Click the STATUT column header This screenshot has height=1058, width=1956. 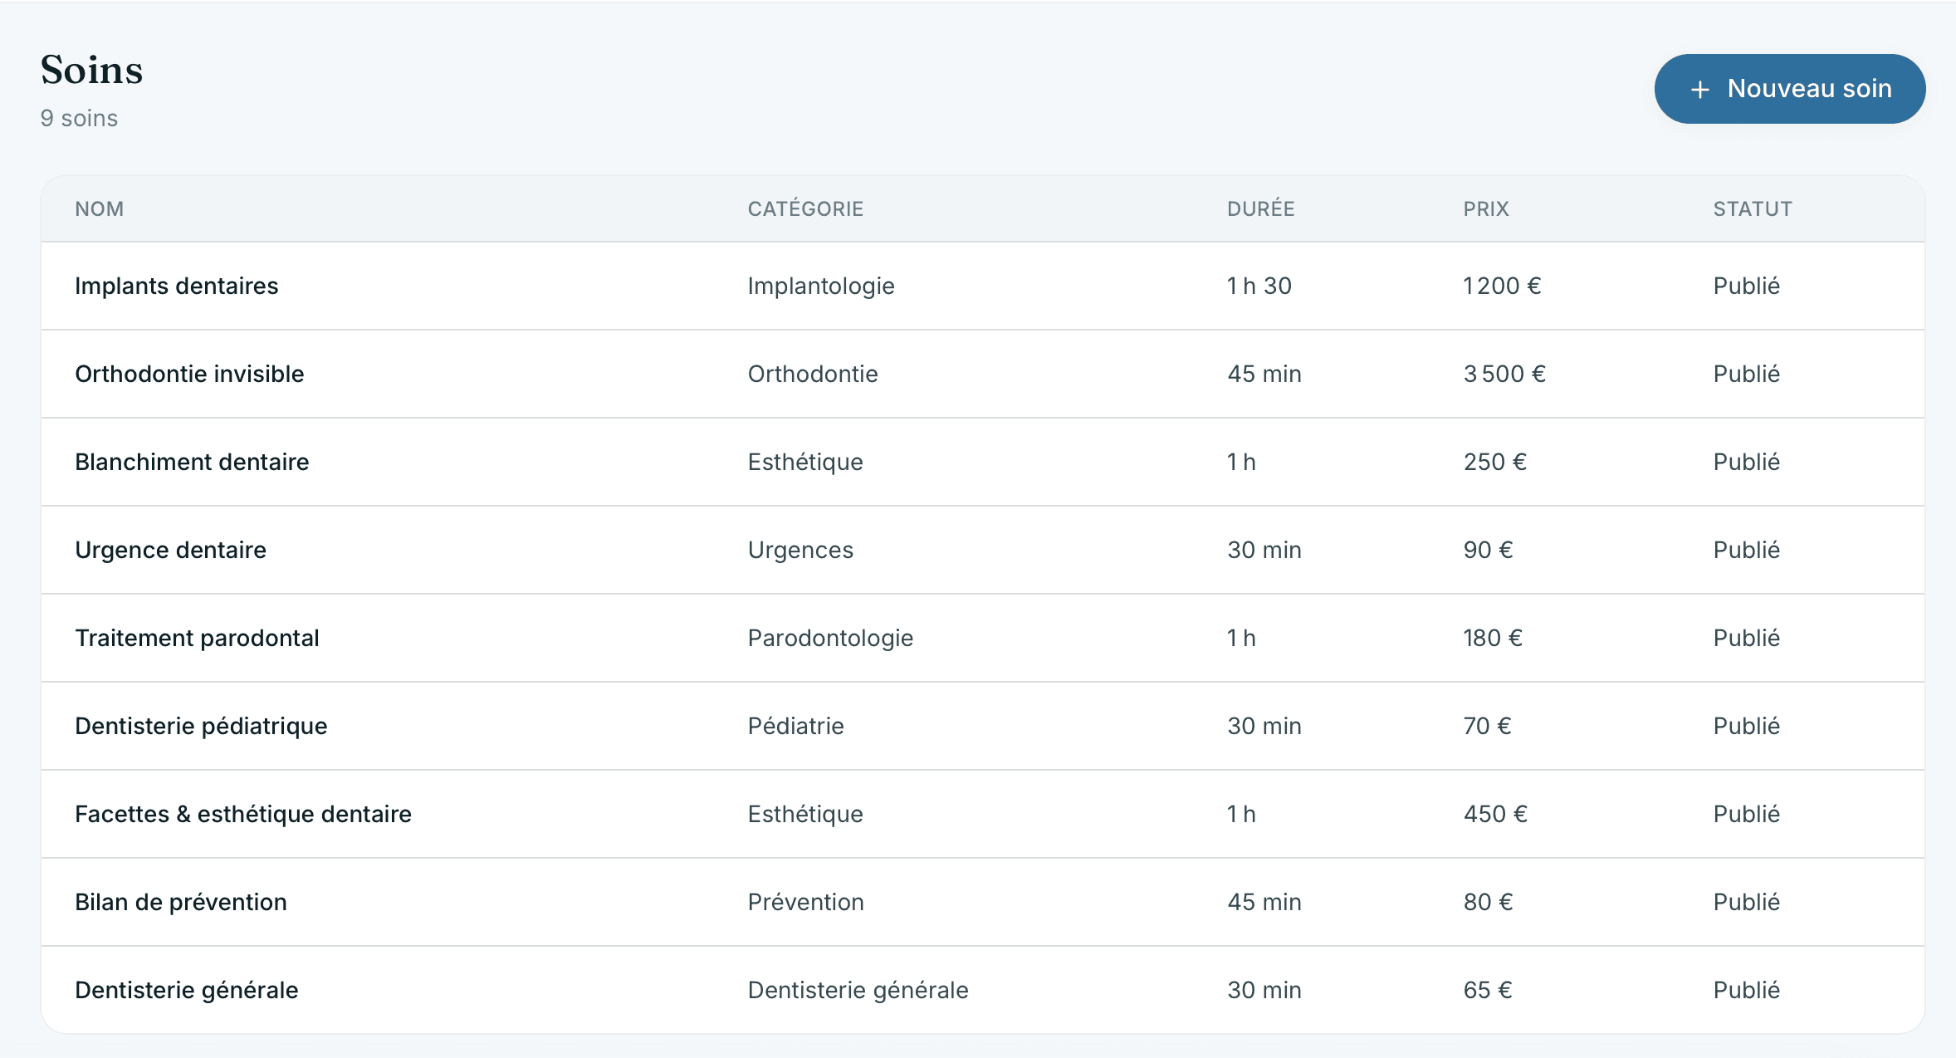(x=1753, y=208)
